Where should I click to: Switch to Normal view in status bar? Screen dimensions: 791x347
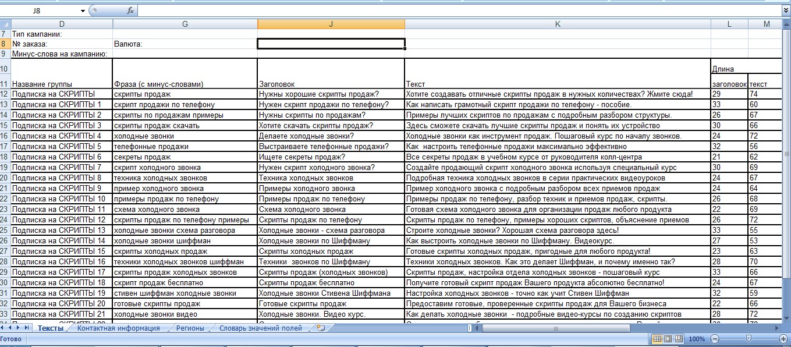[x=657, y=339]
